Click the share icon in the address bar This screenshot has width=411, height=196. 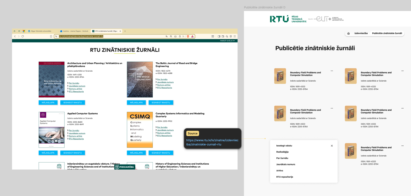pyautogui.click(x=180, y=36)
